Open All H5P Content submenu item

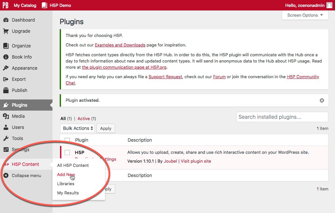click(x=73, y=166)
